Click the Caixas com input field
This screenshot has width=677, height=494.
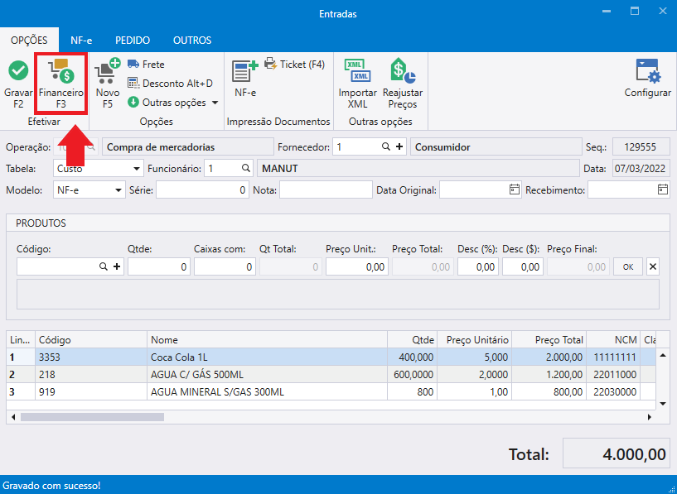coord(225,266)
